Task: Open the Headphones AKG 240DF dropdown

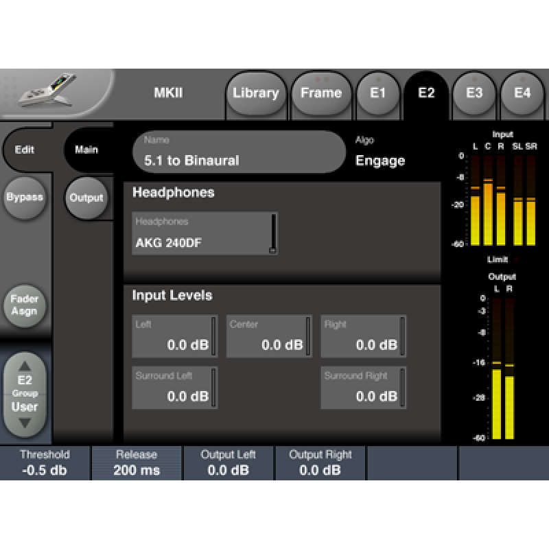Action: (205, 234)
